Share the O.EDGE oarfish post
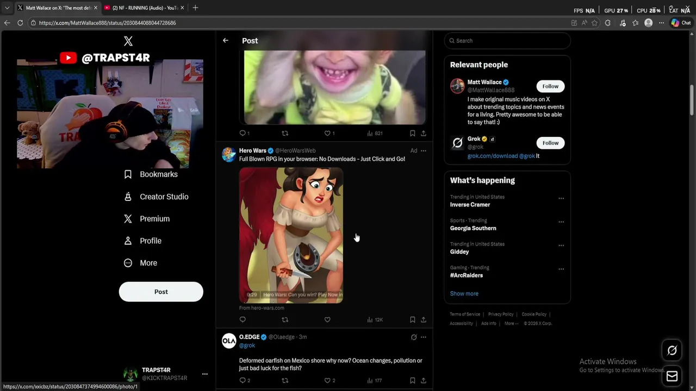This screenshot has width=696, height=391. click(424, 381)
